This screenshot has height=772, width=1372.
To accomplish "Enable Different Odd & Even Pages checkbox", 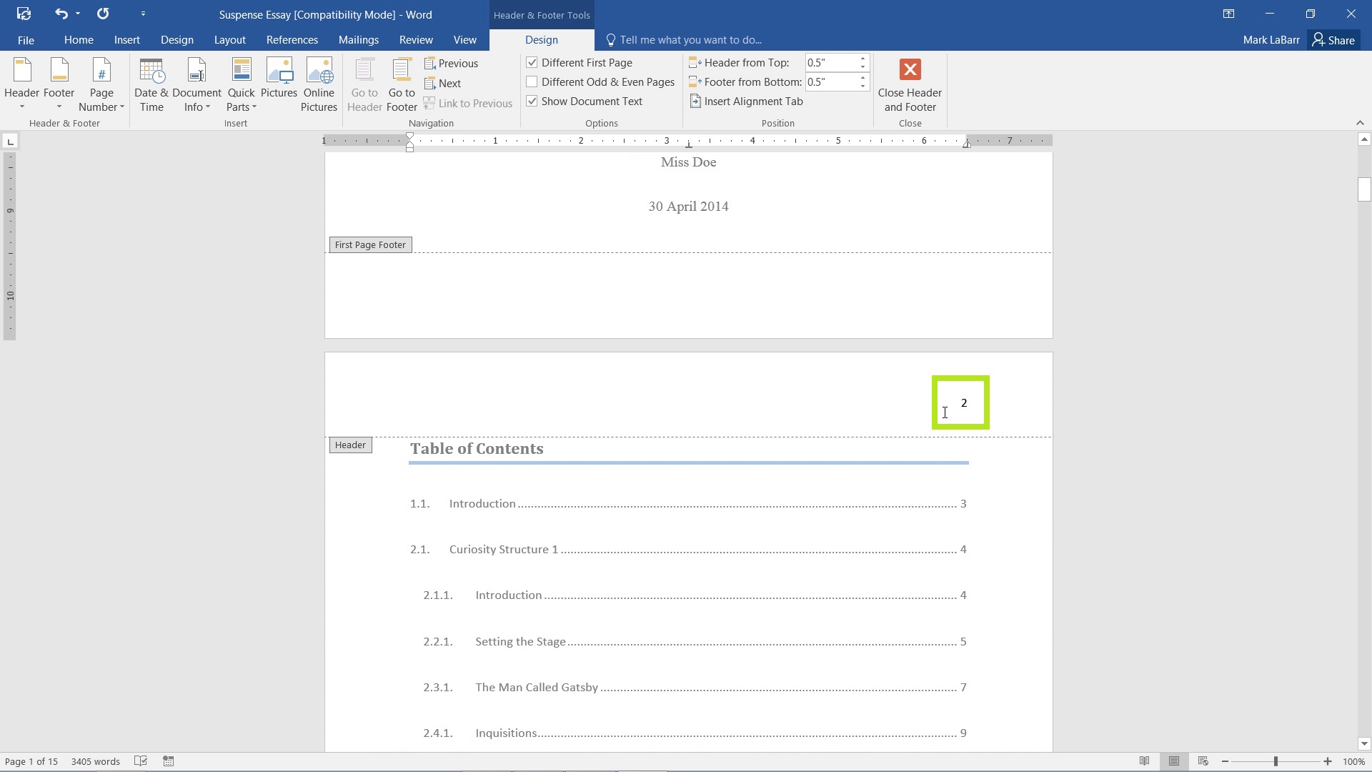I will tap(532, 81).
